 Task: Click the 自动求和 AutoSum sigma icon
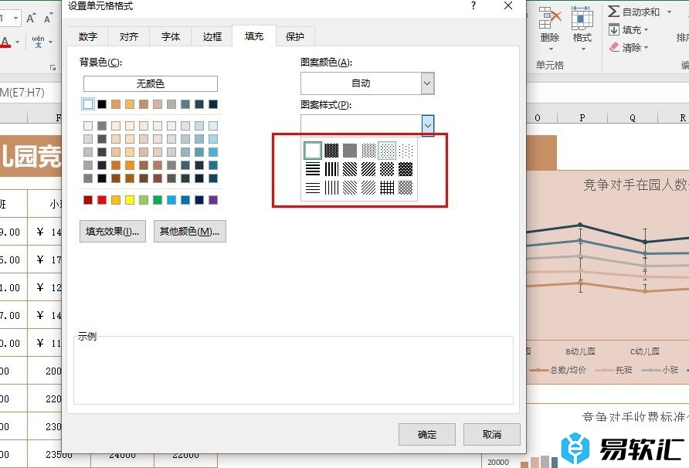click(614, 12)
